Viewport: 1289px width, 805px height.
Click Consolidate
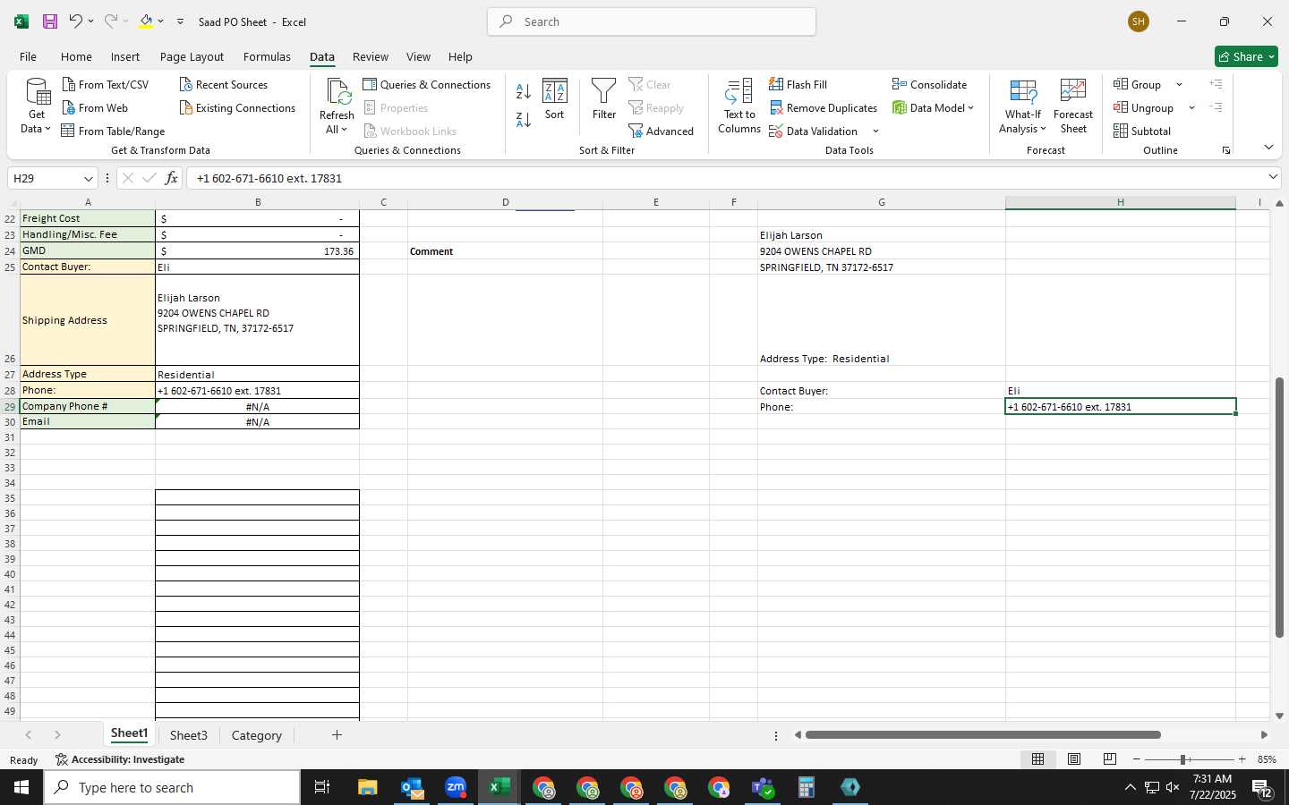click(930, 84)
